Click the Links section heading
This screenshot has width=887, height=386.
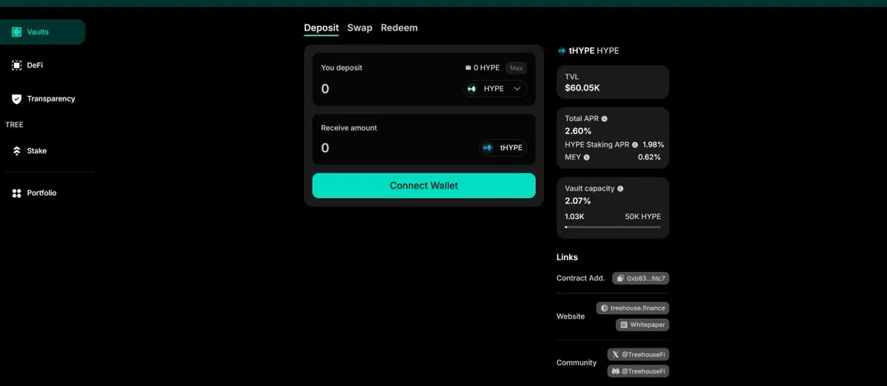[567, 257]
